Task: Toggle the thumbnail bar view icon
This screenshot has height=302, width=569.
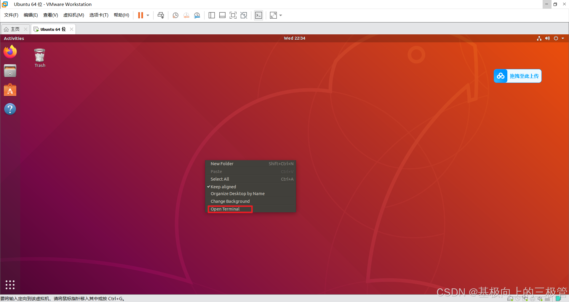Action: (222, 15)
